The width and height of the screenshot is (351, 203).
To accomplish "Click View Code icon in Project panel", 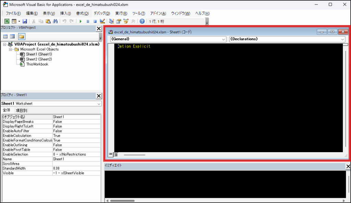I will click(x=5, y=36).
